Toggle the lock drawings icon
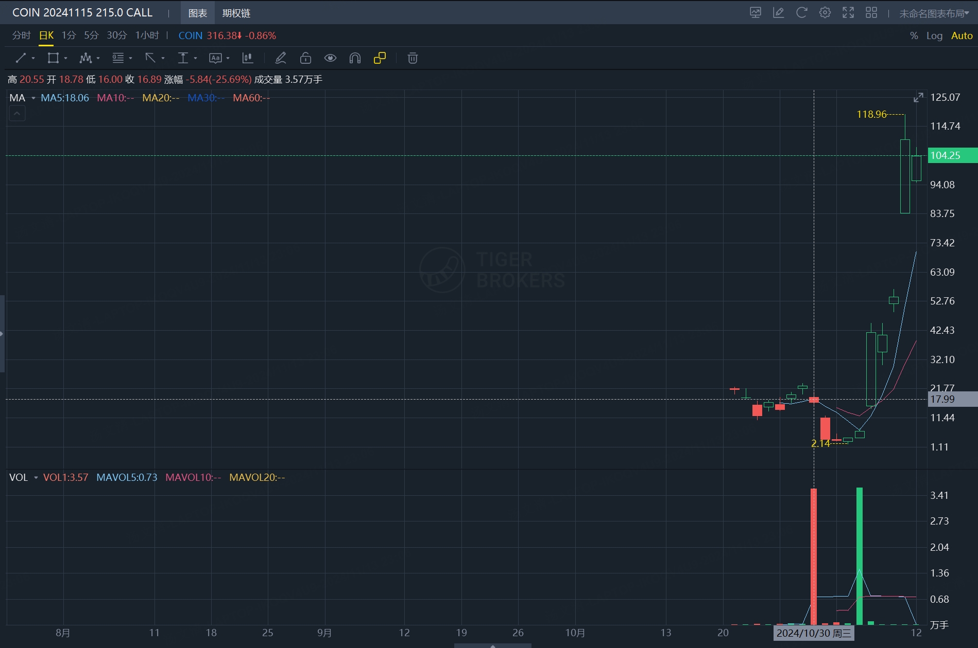978x648 pixels. click(305, 58)
